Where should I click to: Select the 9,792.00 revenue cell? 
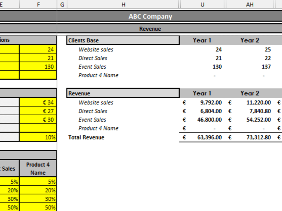[202, 103]
